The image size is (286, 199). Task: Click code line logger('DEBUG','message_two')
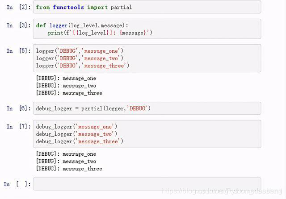[80, 58]
